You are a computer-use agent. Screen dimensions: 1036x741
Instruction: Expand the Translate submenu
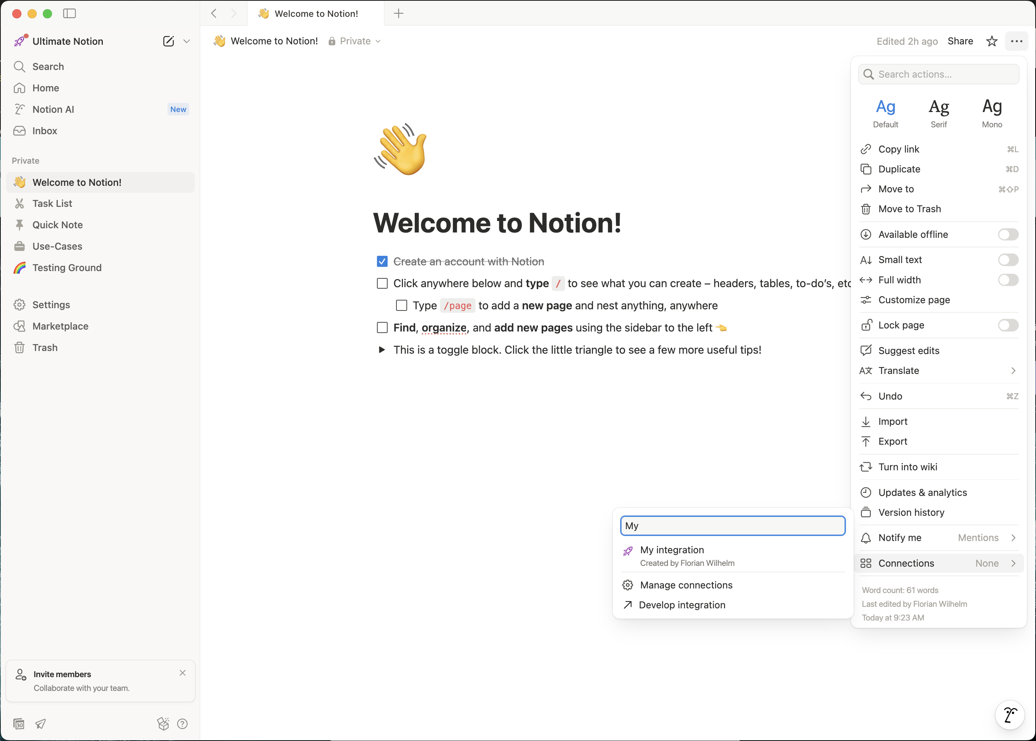pos(939,371)
